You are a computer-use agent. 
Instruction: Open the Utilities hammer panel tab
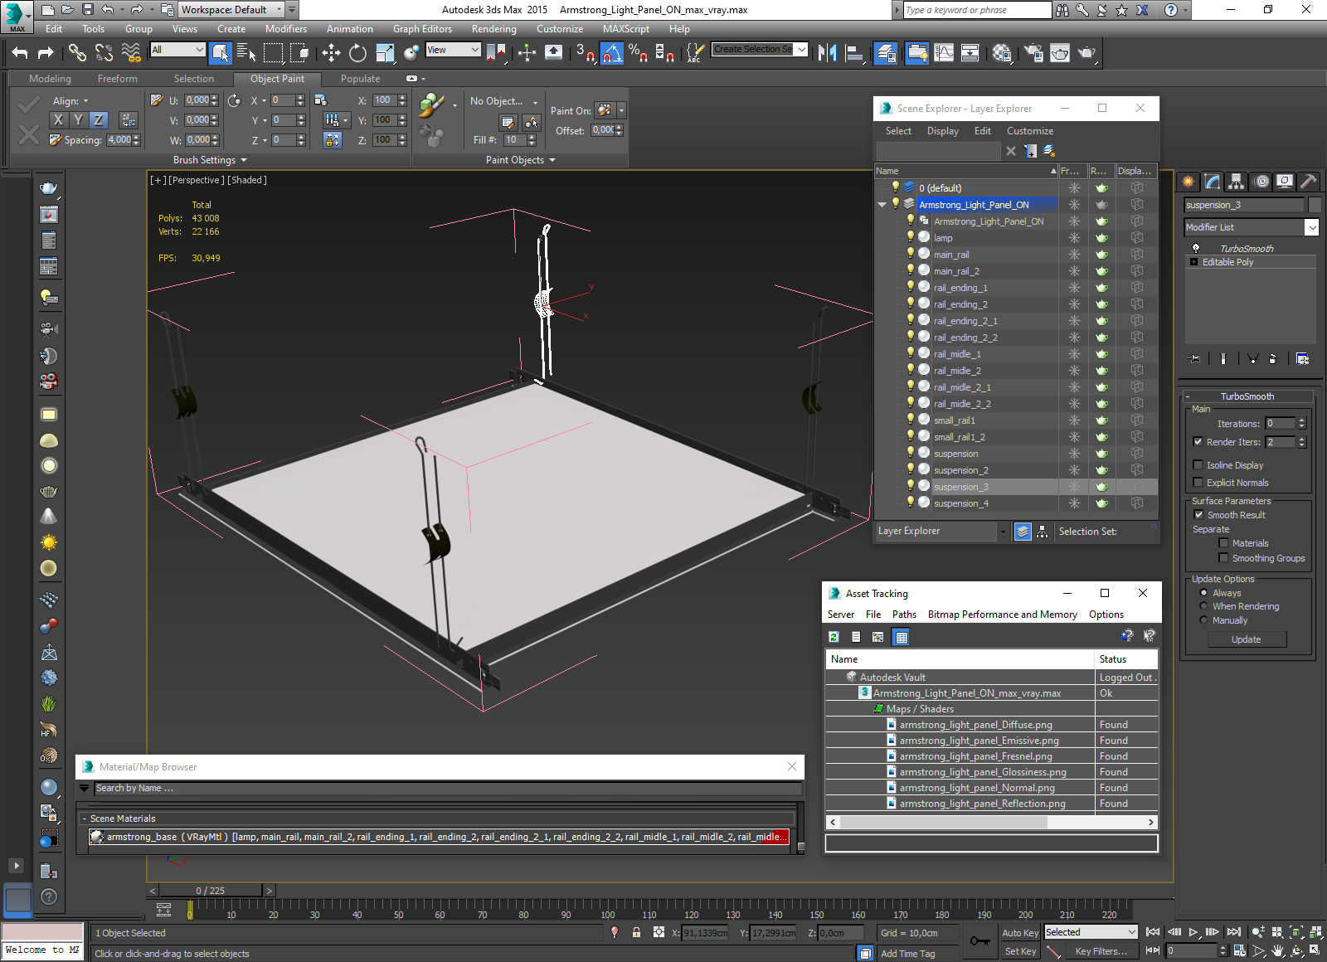click(x=1308, y=182)
